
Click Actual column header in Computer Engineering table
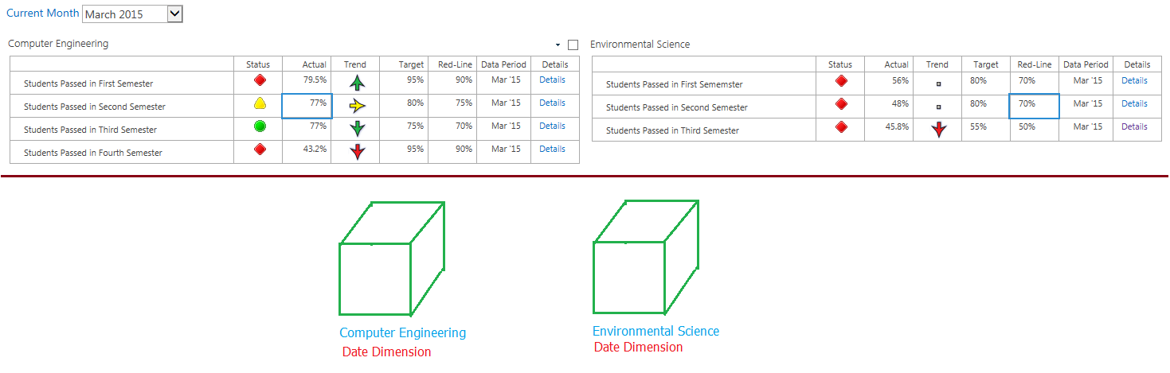point(315,64)
